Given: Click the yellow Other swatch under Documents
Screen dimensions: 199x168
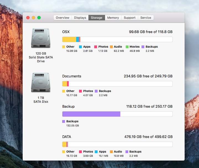Looking at the screenshot, I should [x=64, y=91].
